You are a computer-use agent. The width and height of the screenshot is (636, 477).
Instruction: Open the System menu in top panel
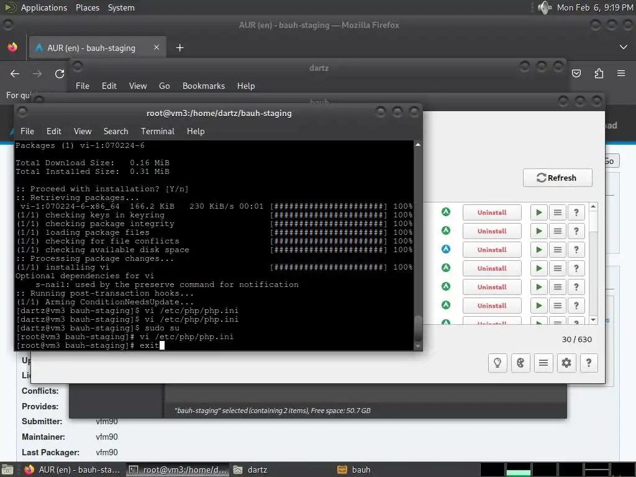pyautogui.click(x=121, y=7)
